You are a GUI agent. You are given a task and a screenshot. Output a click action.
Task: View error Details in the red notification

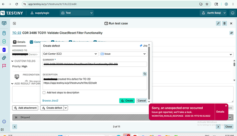220,112
